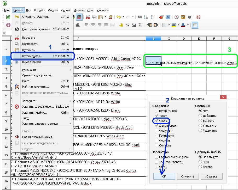
Task: Apply currency number format icon
Action: click(x=121, y=25)
